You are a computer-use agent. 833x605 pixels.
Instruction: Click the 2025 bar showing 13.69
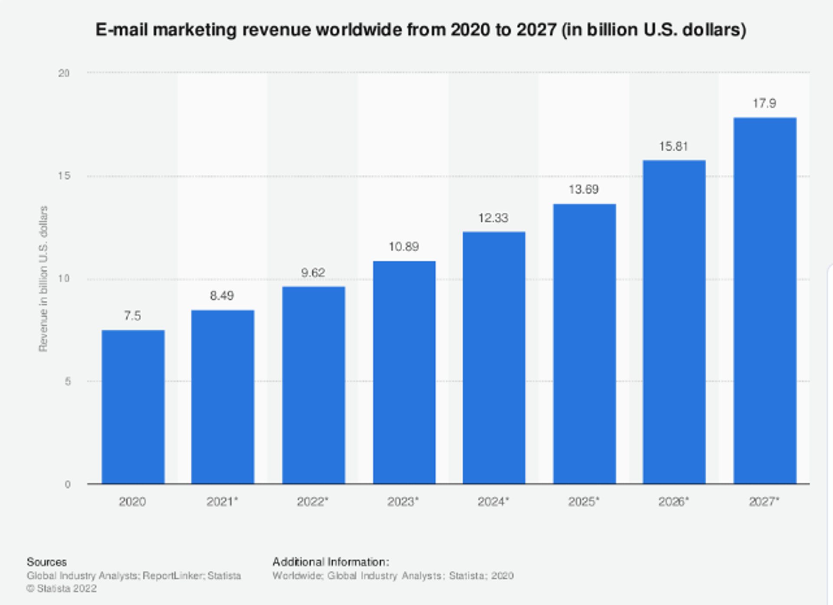pos(584,343)
